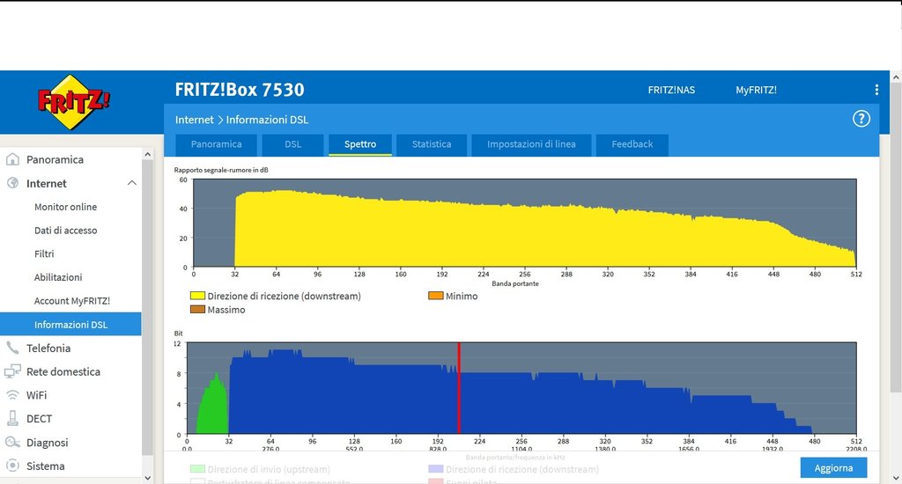Open DECT menu entry
Viewport: 902px width, 484px height.
39,419
